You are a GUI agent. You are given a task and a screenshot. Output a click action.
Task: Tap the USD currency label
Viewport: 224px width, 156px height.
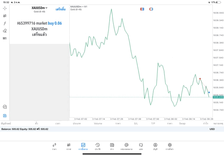(212, 129)
